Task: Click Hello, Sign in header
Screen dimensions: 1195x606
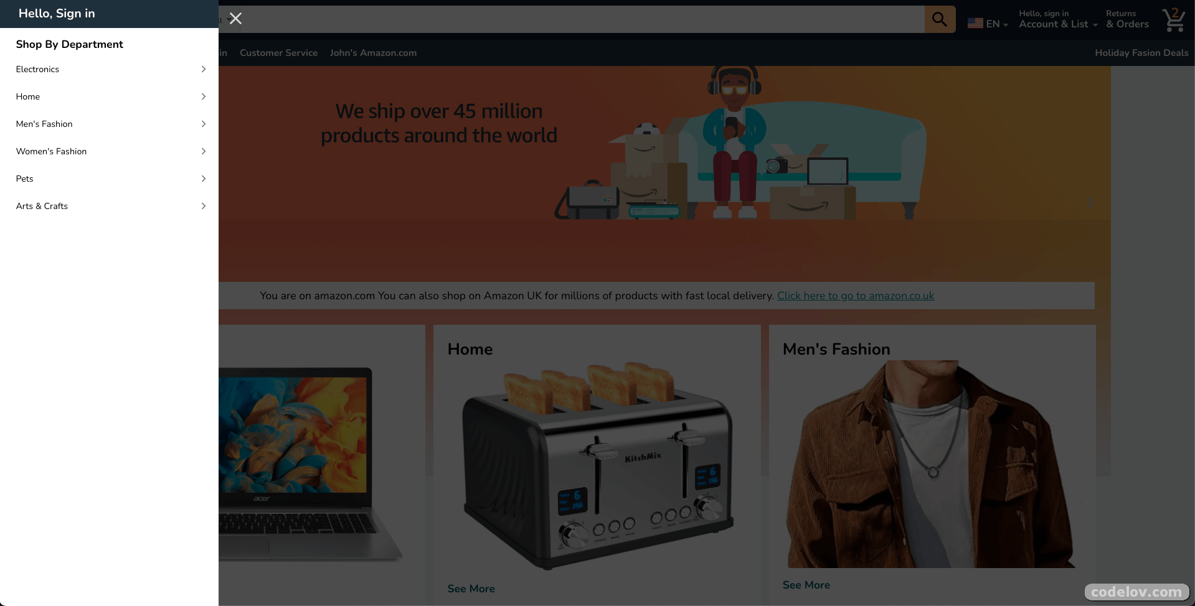Action: [57, 14]
